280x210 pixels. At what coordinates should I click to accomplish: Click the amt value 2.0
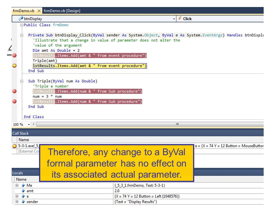[117, 191]
